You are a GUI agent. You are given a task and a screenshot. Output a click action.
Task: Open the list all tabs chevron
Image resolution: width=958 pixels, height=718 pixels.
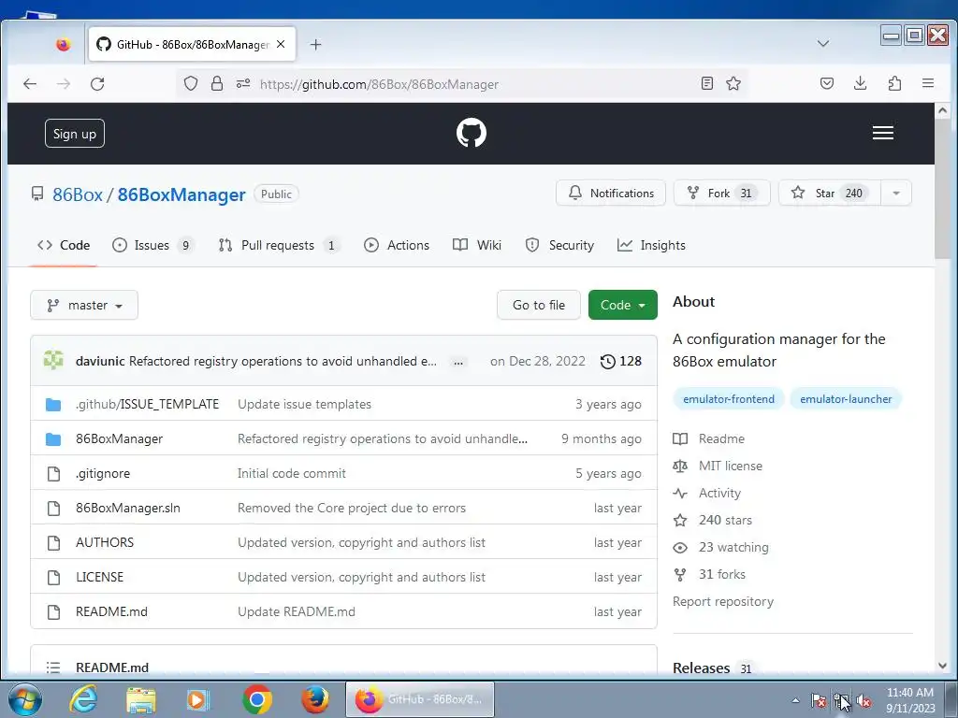pos(823,44)
